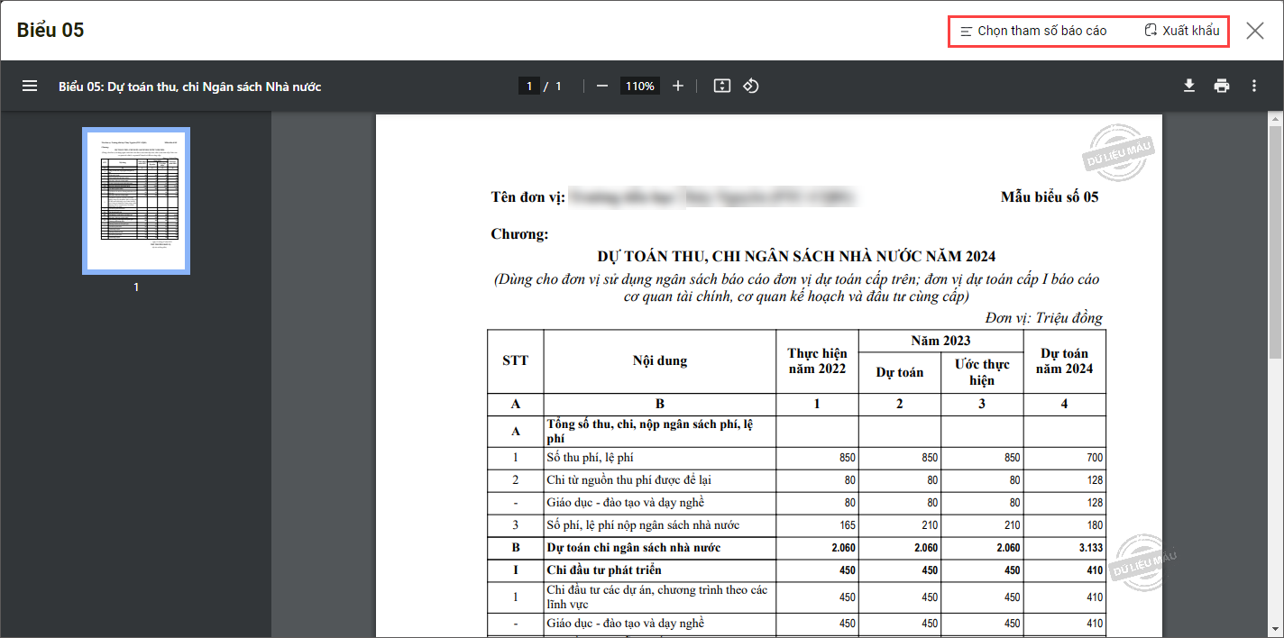
Task: Print the Biểu 05 report
Action: tap(1222, 87)
